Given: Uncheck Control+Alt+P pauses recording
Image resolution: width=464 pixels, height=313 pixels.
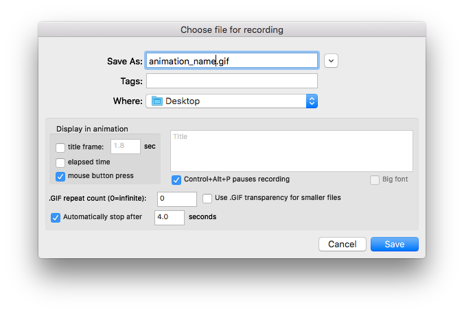Looking at the screenshot, I should coord(176,180).
